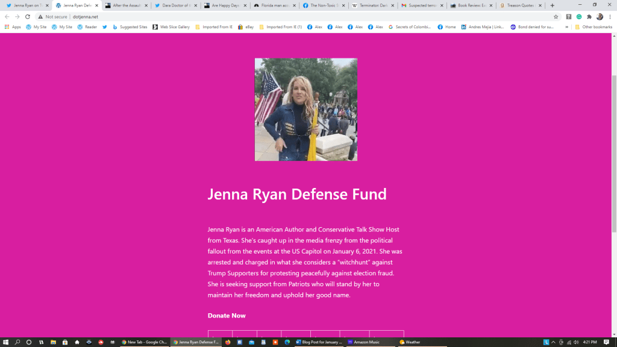Open the Apps bookmarks shortcut
This screenshot has height=347, width=617.
click(x=13, y=27)
